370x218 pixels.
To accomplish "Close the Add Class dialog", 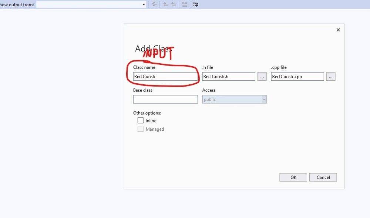I will pos(338,30).
